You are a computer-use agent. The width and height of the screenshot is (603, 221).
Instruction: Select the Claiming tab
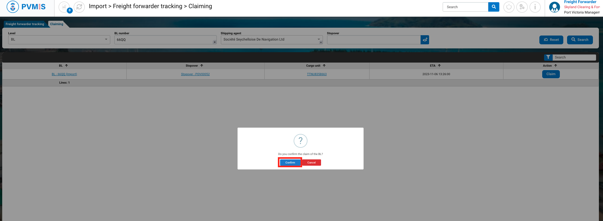pos(57,24)
